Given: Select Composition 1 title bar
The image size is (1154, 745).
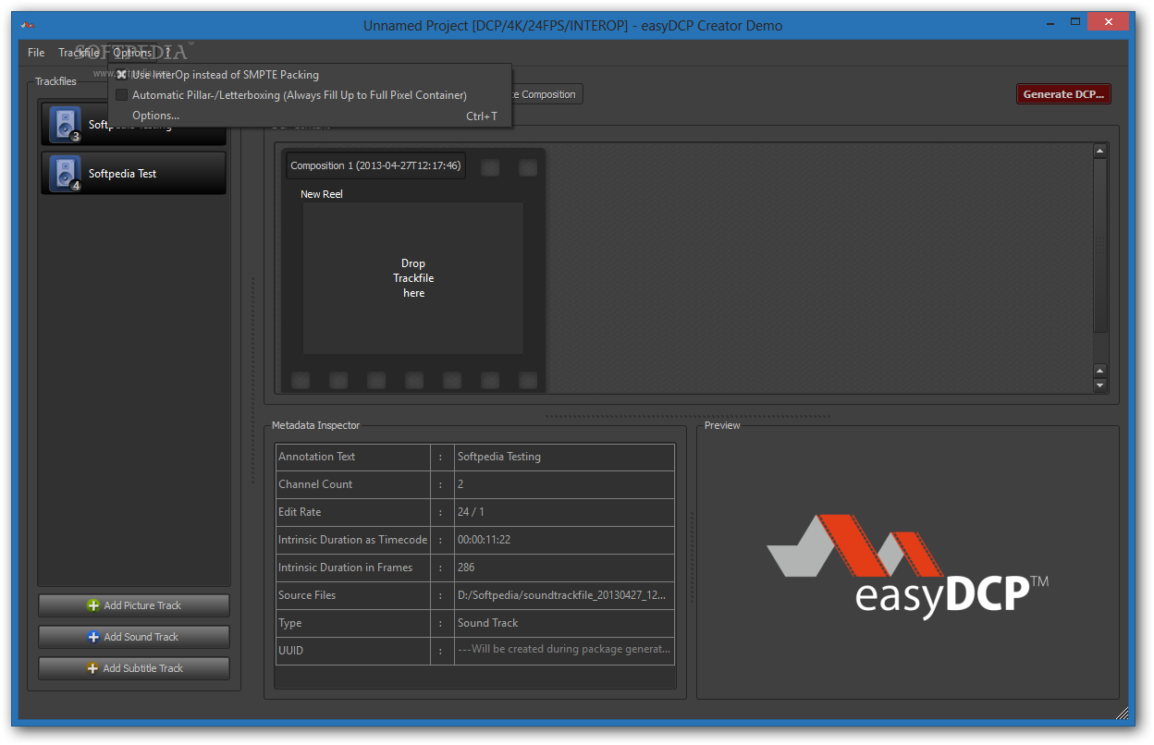Looking at the screenshot, I should (375, 166).
